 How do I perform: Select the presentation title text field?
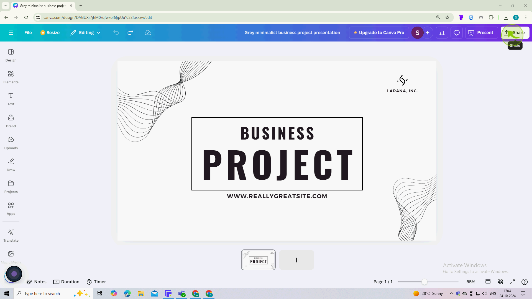(292, 33)
